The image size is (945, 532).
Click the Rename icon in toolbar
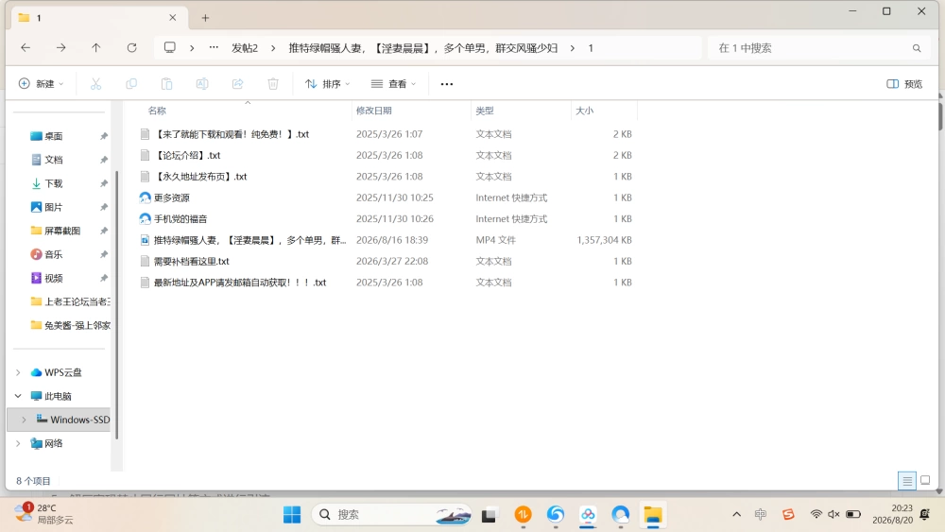202,84
